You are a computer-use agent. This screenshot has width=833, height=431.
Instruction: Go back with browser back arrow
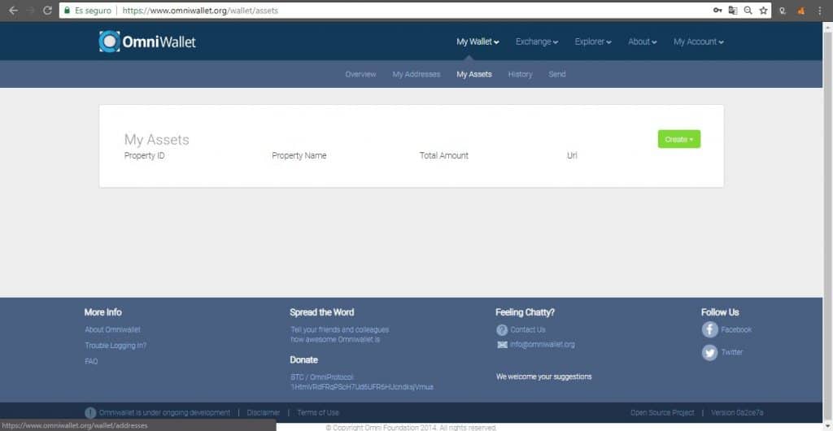(x=13, y=11)
